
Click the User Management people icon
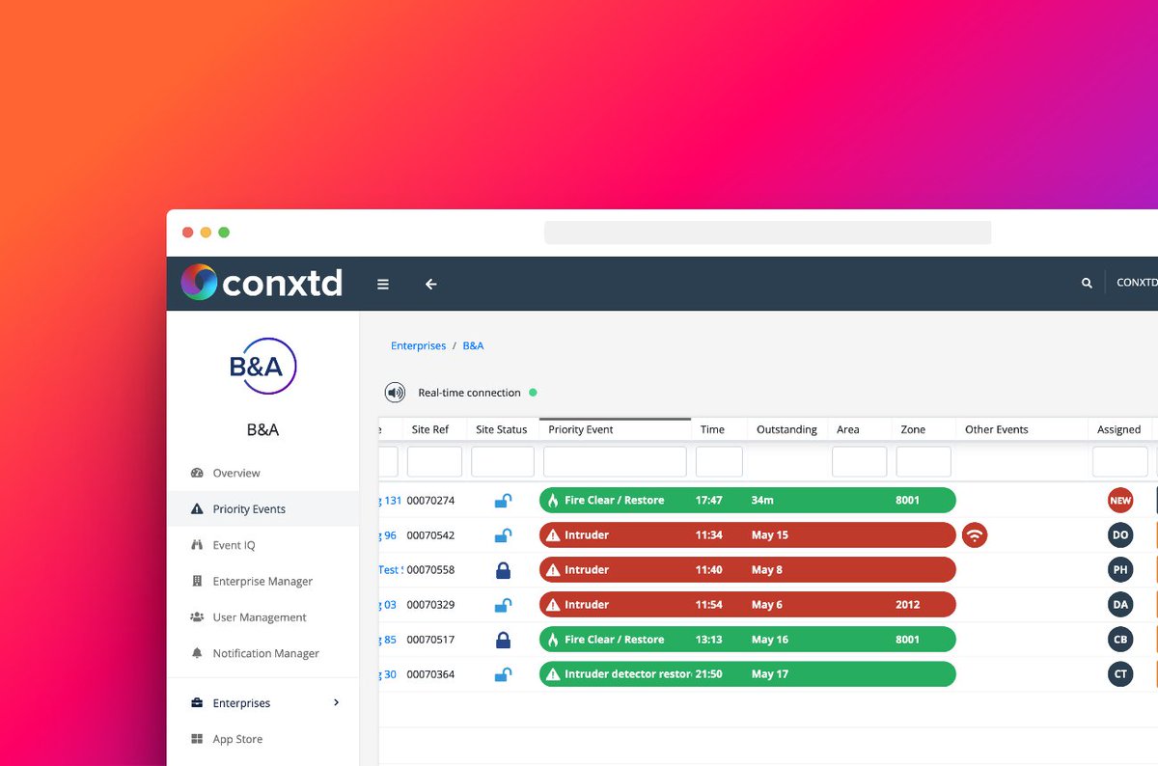tap(197, 617)
